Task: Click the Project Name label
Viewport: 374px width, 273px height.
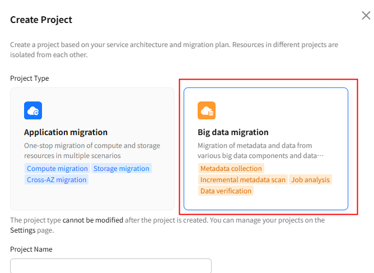Action: (x=31, y=249)
